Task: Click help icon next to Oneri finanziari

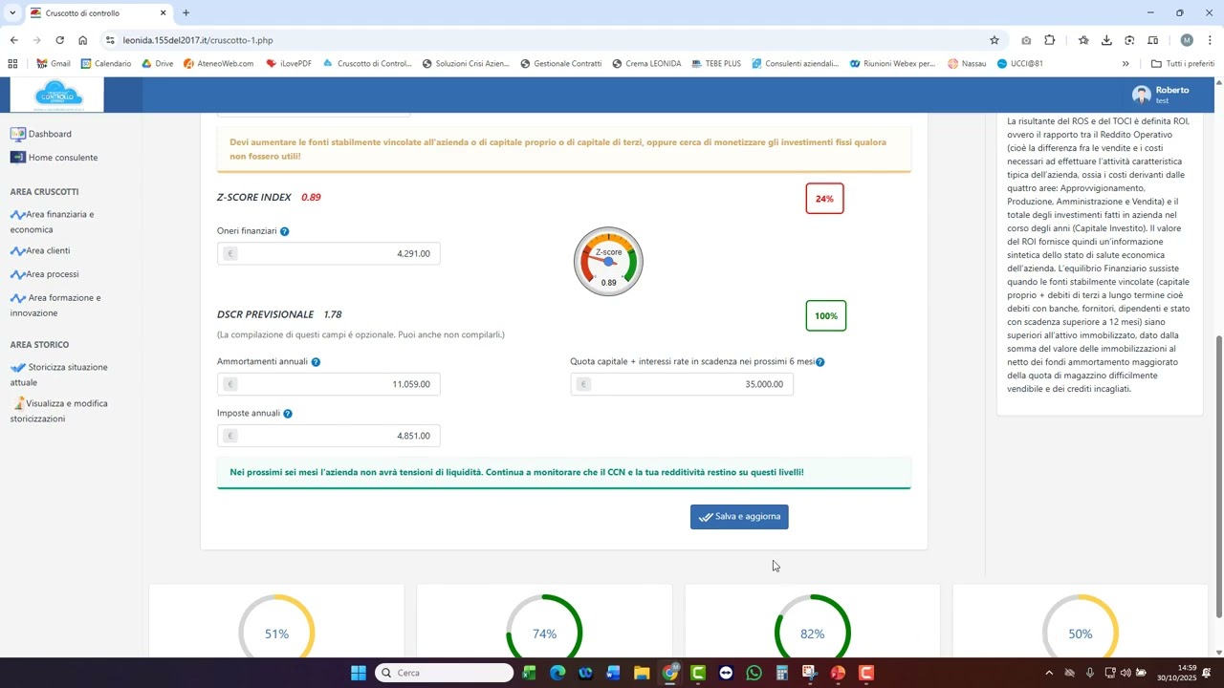Action: tap(285, 232)
